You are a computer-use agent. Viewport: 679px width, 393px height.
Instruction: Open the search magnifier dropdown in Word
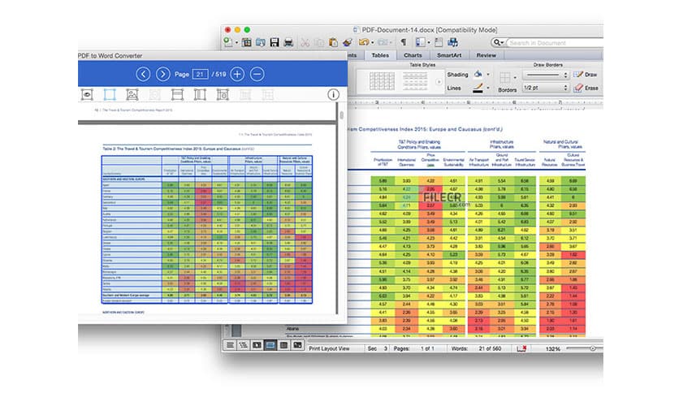pyautogui.click(x=499, y=42)
